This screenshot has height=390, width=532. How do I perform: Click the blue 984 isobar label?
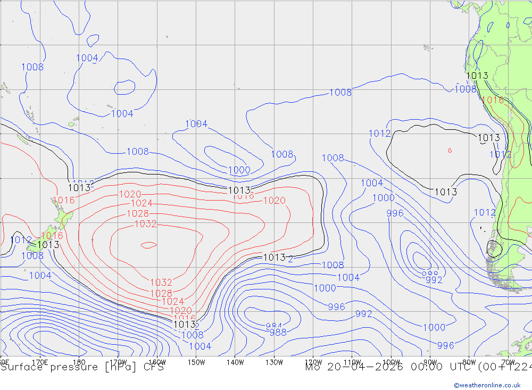[x=273, y=326]
